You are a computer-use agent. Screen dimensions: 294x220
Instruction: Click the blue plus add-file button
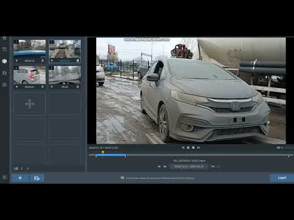20,178
